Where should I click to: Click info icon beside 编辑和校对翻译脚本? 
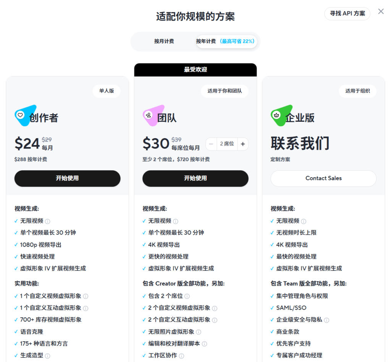(x=204, y=344)
